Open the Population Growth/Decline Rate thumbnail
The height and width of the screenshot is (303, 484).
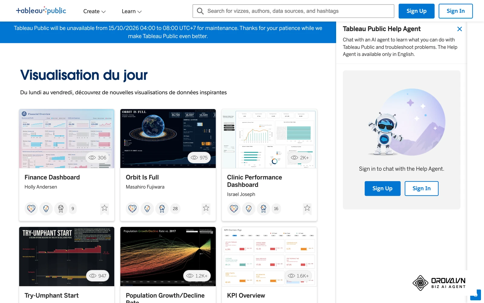pyautogui.click(x=168, y=256)
